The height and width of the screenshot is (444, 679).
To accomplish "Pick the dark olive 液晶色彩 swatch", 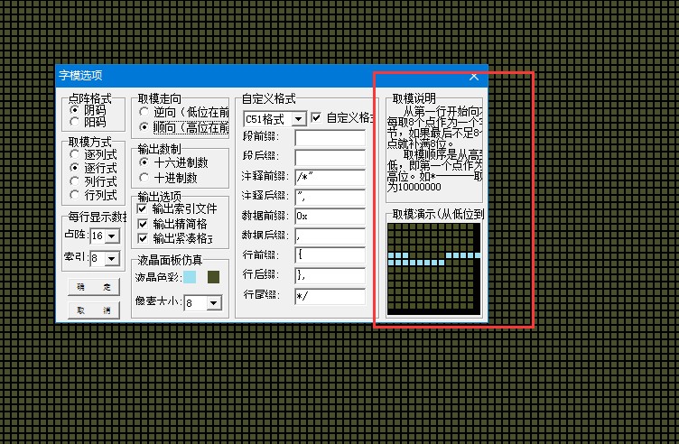I will [213, 277].
